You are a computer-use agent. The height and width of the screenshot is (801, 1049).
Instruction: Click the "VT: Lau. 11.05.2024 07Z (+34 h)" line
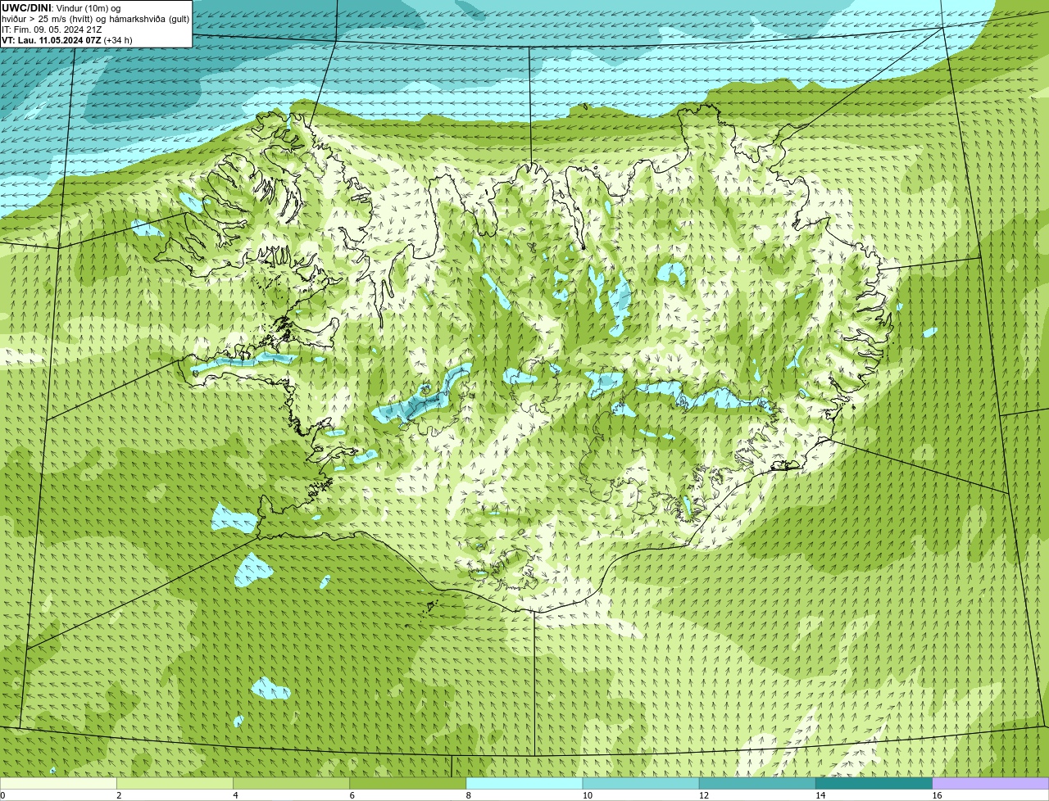coord(67,39)
